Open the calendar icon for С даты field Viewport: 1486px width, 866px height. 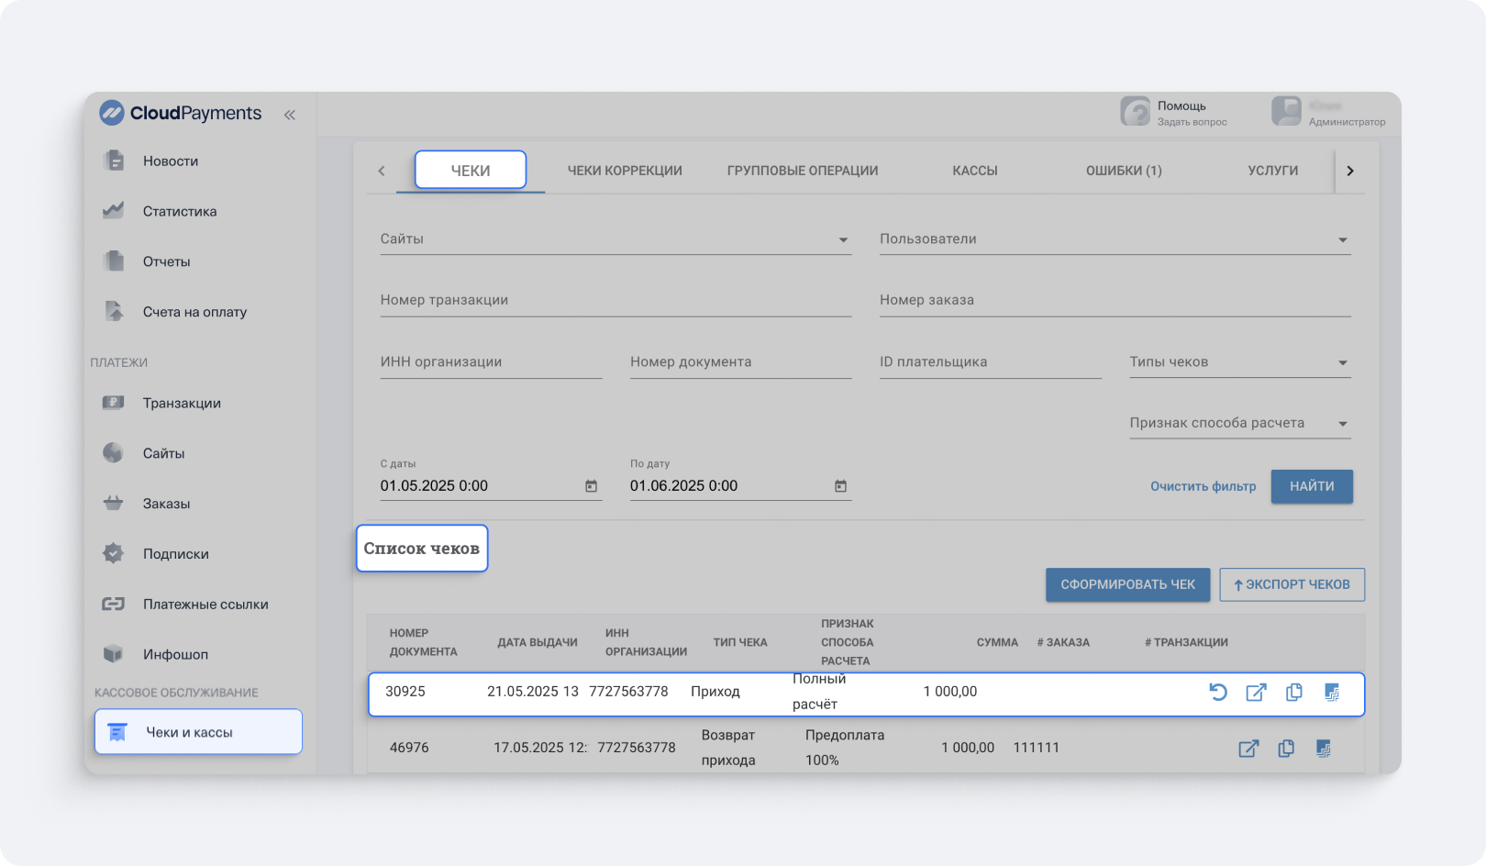tap(591, 486)
